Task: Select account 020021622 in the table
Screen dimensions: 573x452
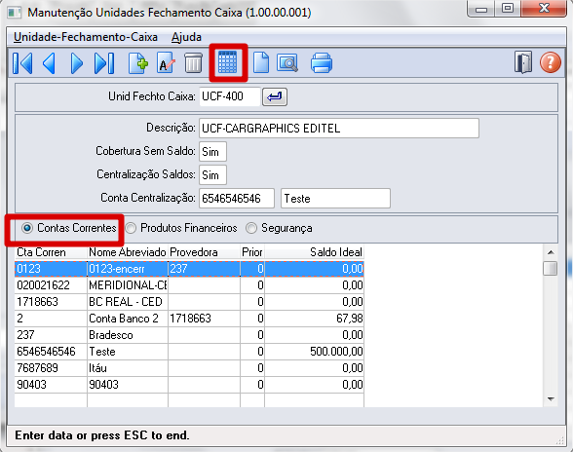Action: (51, 285)
